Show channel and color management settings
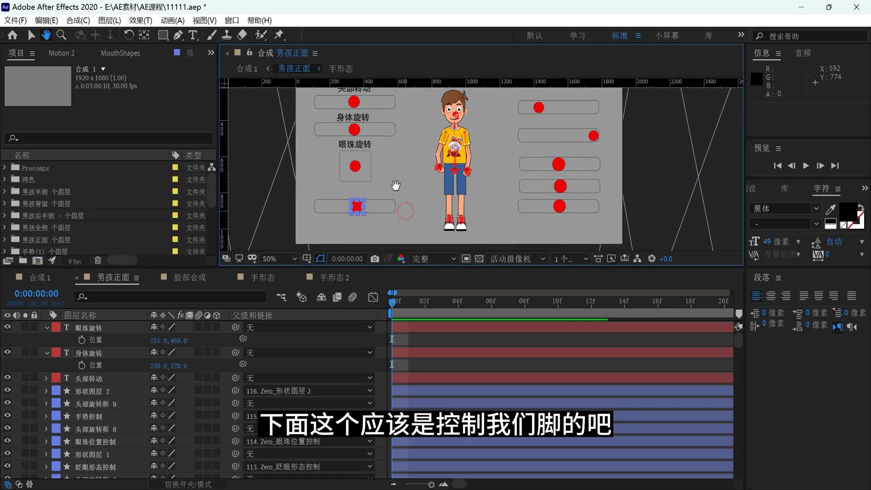 [401, 259]
